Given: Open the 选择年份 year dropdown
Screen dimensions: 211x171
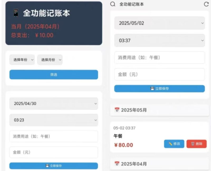Looking at the screenshot, I should pos(22,60).
